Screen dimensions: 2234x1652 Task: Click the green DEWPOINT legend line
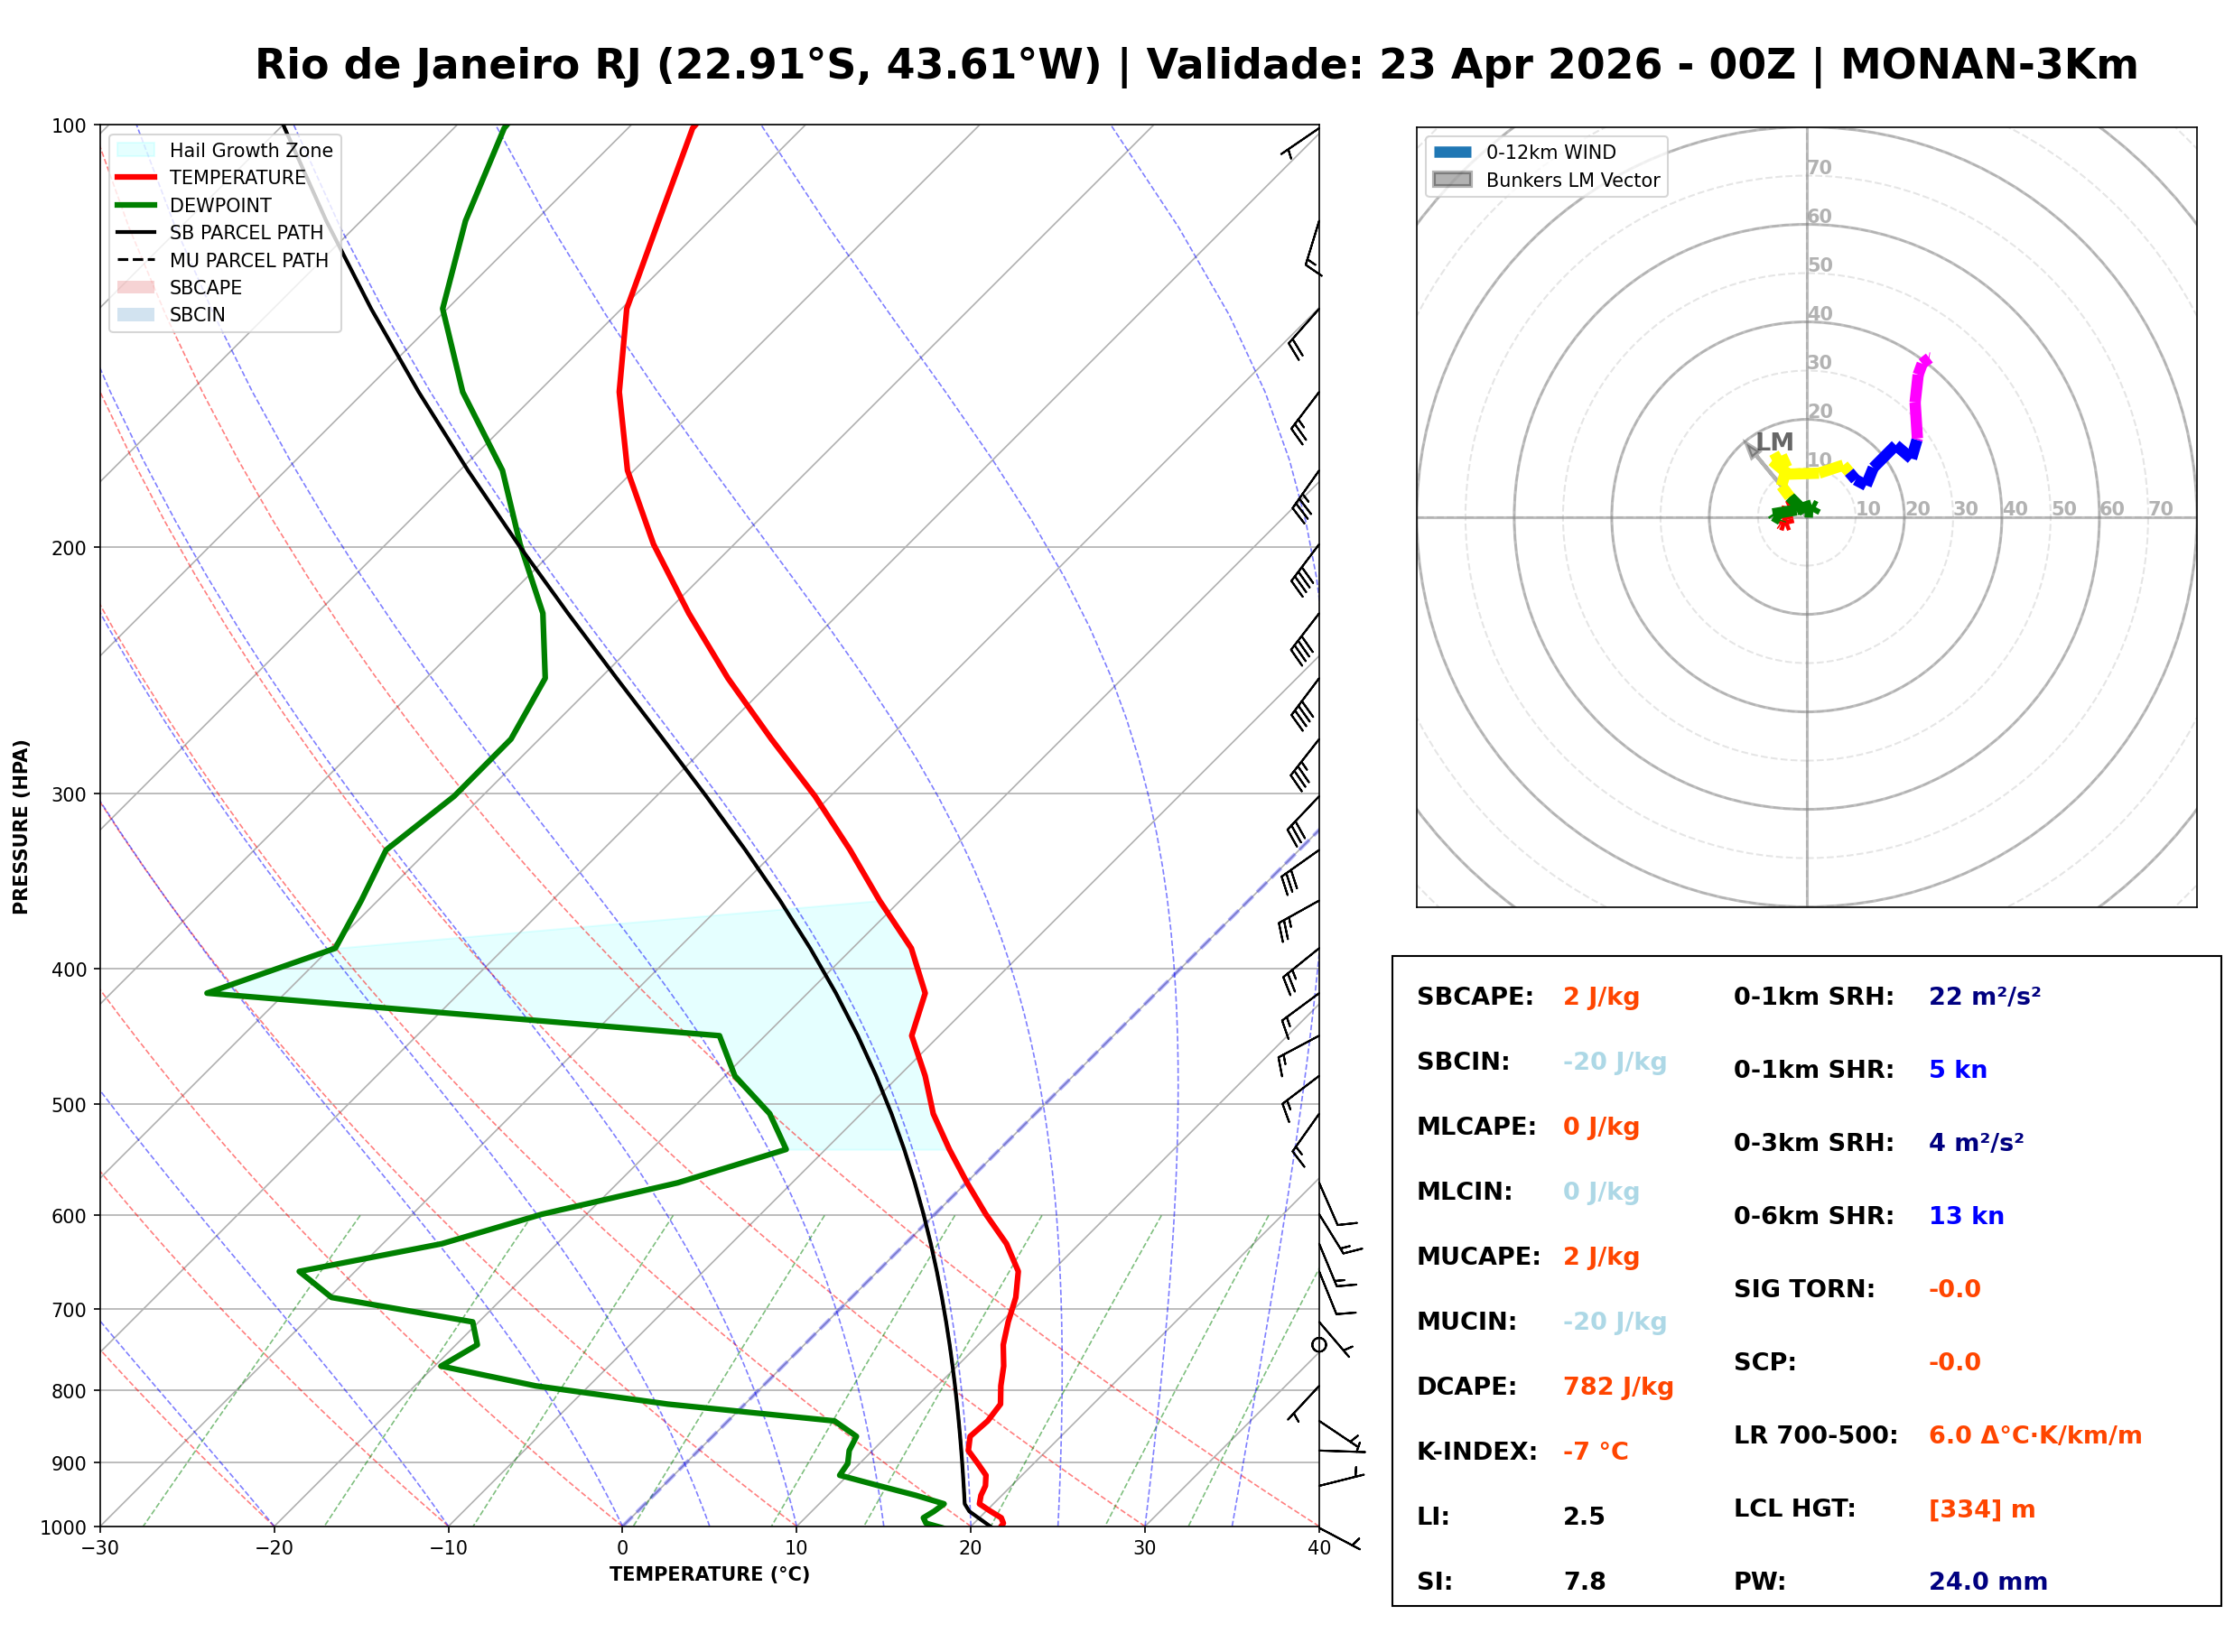pos(136,205)
